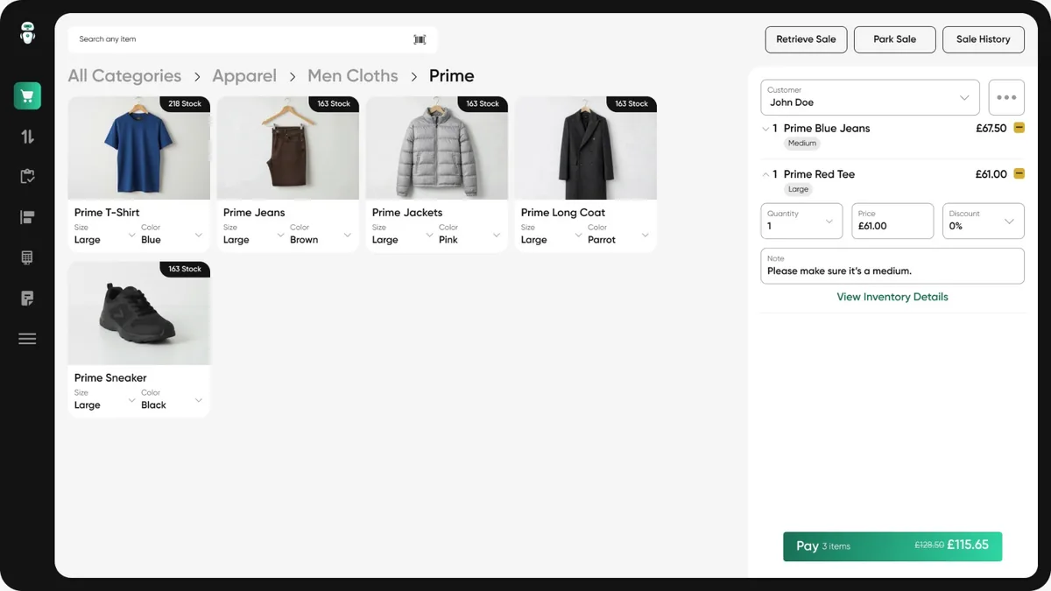1051x591 pixels.
Task: Click the Search any item field
Action: pos(252,39)
